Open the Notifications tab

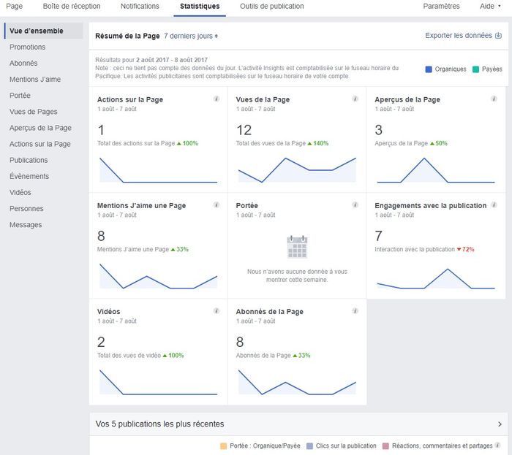(x=140, y=7)
